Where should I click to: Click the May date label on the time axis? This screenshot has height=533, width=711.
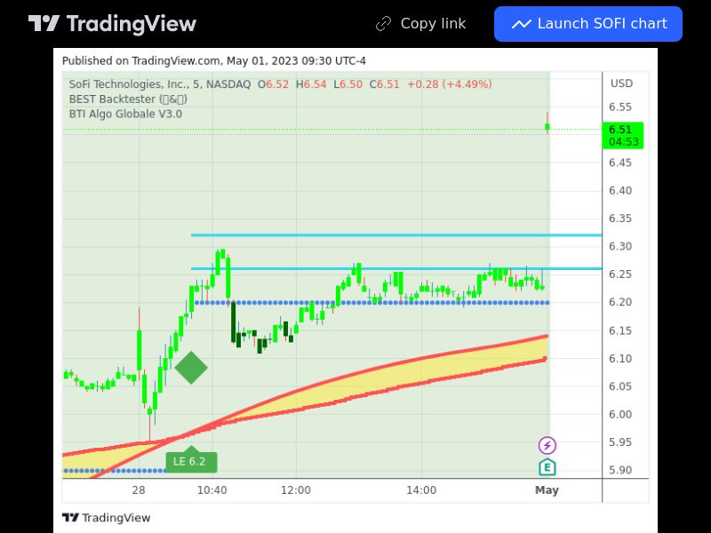(x=547, y=490)
